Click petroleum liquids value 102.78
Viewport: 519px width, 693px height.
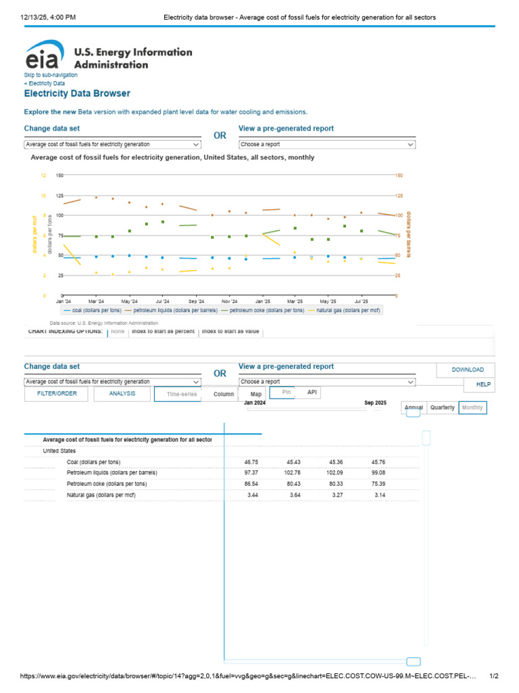292,473
